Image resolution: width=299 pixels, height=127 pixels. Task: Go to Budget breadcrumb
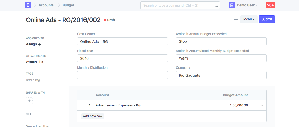[x=68, y=5]
